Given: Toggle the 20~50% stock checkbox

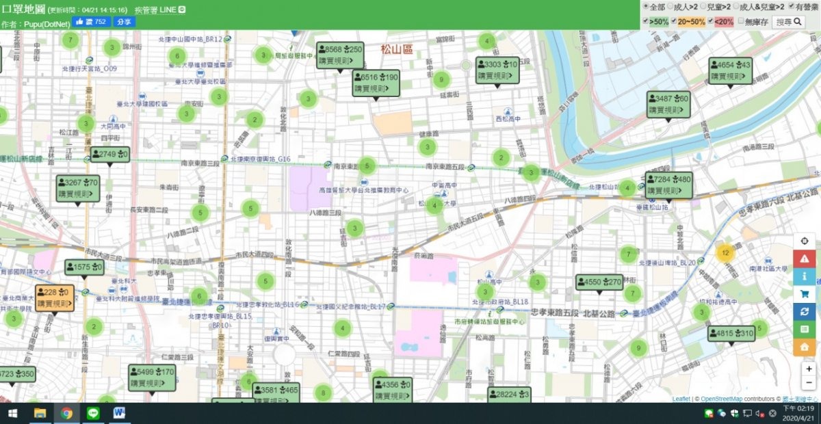Looking at the screenshot, I should click(673, 22).
